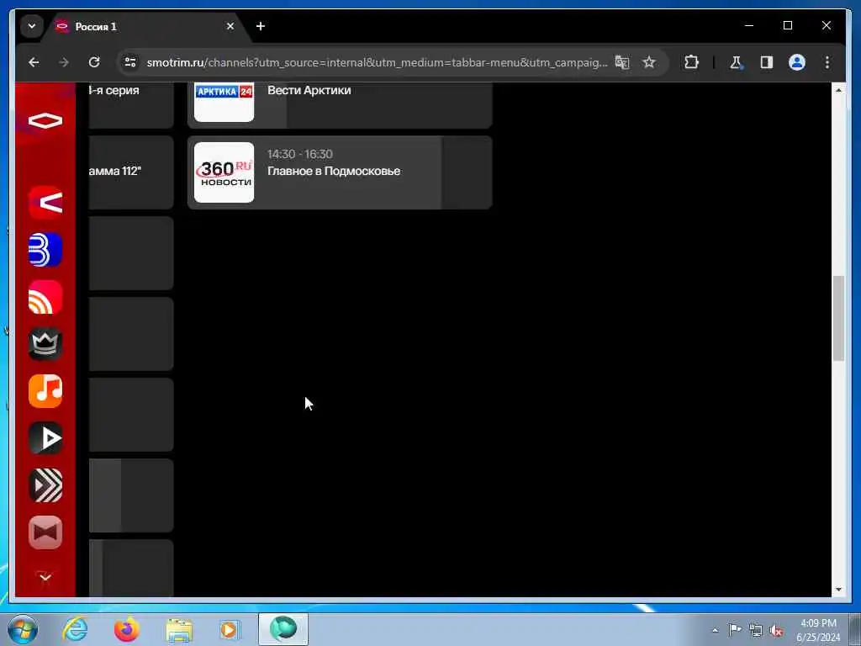
Task: Click the muted volume tray icon
Action: point(776,630)
